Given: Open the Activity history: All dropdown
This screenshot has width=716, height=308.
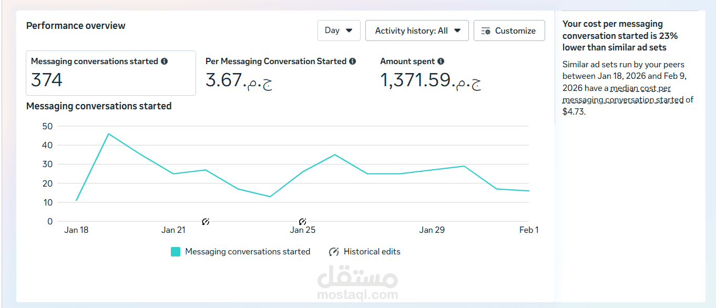Looking at the screenshot, I should click(417, 30).
